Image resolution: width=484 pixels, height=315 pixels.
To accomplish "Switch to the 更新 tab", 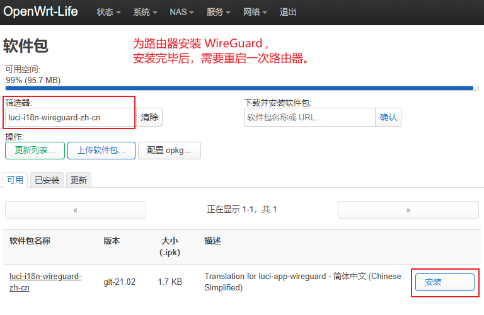I will (x=79, y=180).
